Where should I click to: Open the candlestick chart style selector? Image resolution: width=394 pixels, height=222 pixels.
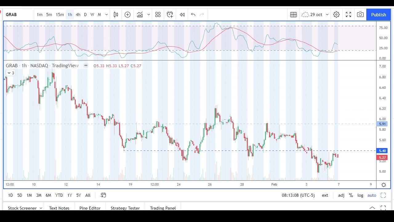(x=116, y=14)
